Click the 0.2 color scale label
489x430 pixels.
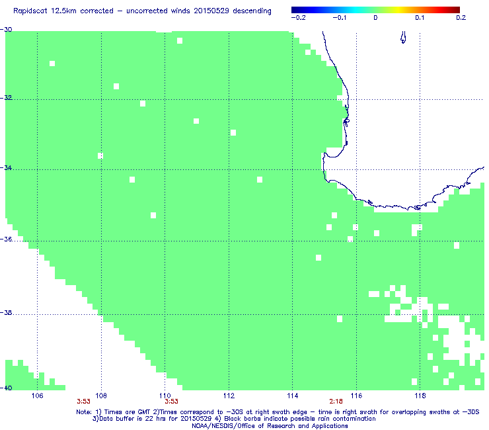[x=461, y=18]
